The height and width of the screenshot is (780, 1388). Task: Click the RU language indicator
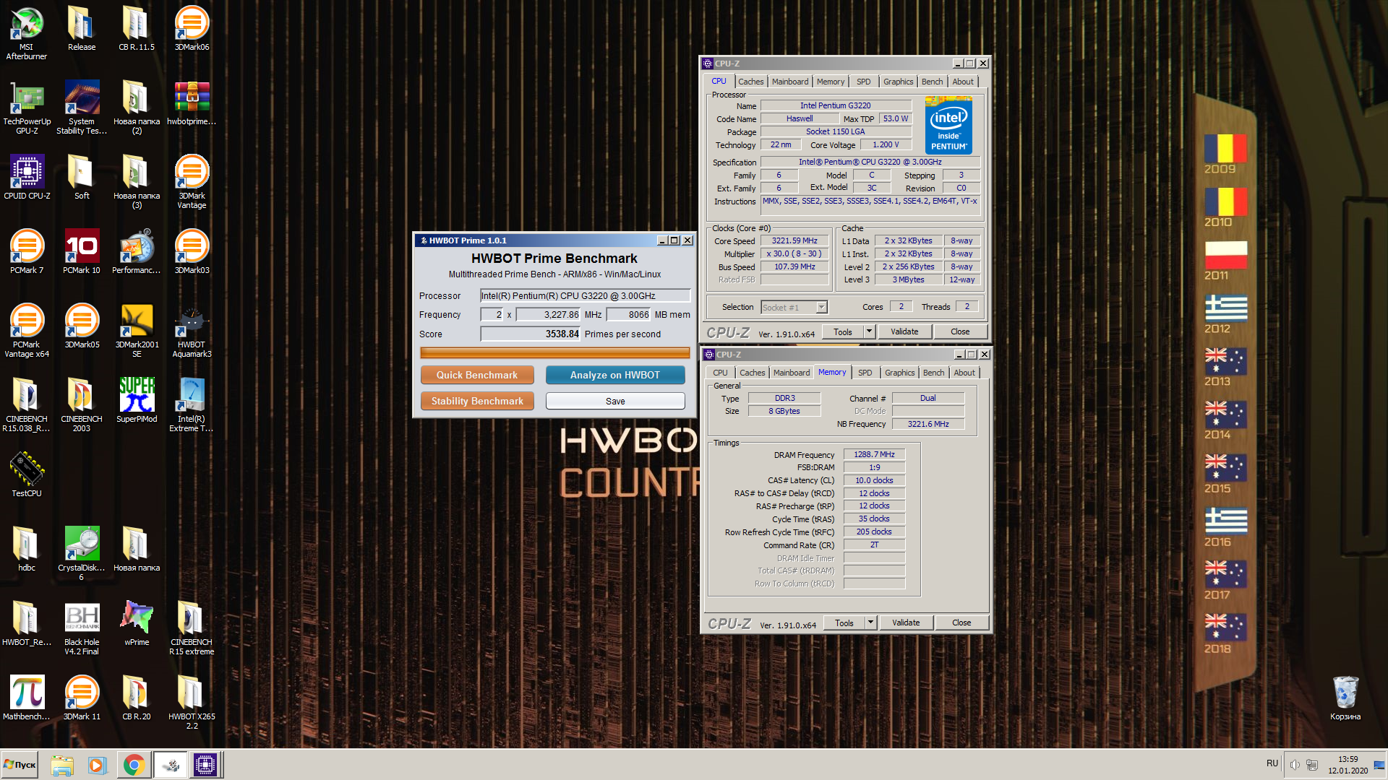(x=1272, y=763)
